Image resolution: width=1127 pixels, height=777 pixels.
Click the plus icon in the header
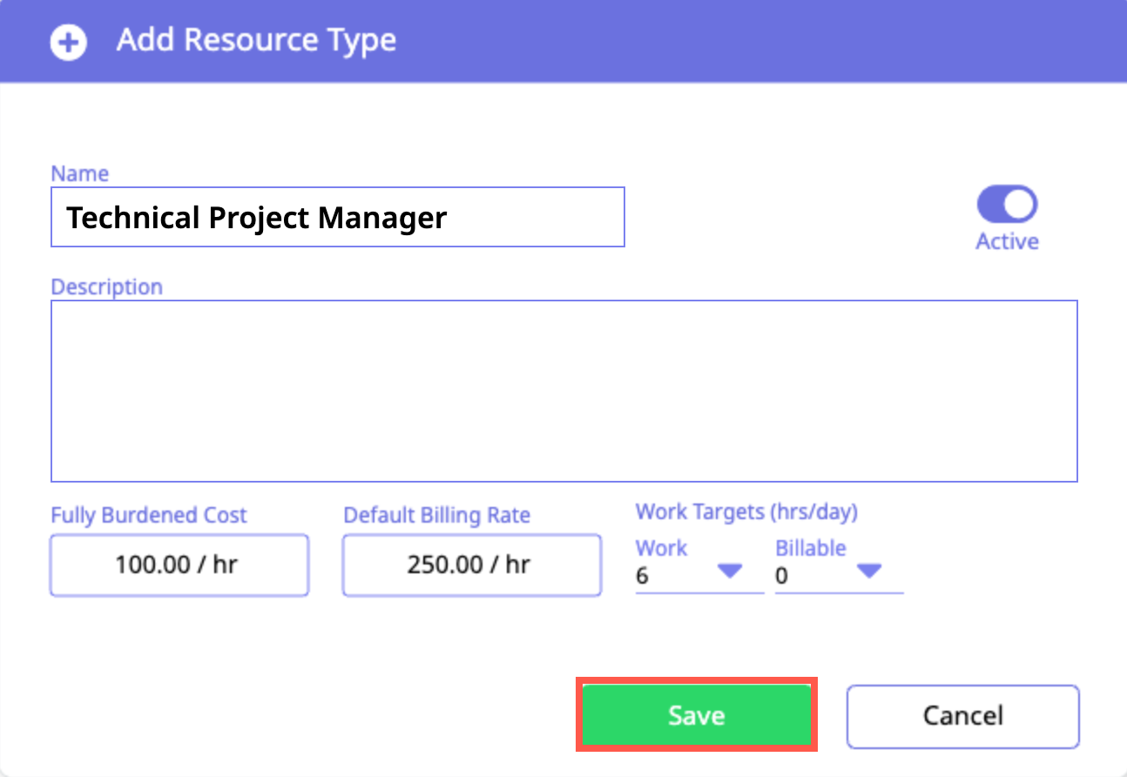[68, 42]
